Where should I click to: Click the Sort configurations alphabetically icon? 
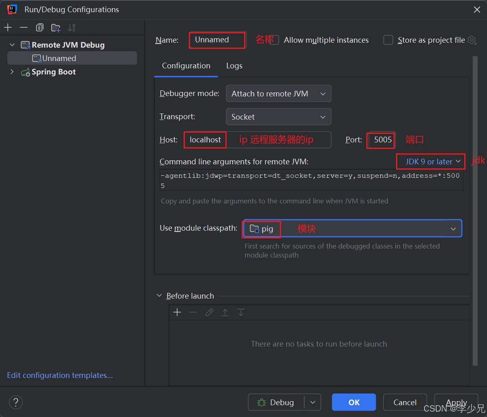[71, 28]
